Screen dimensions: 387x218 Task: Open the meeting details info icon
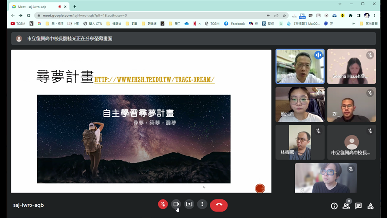(334, 206)
